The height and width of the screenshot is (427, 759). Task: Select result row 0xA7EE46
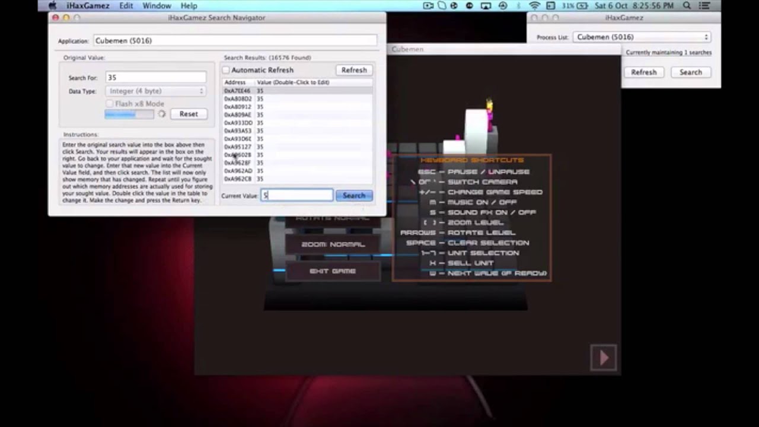click(x=298, y=91)
